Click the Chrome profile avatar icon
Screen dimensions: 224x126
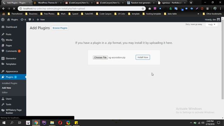[x=215, y=8]
